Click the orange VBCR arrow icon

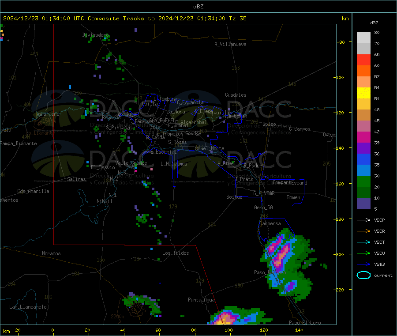pos(363,231)
